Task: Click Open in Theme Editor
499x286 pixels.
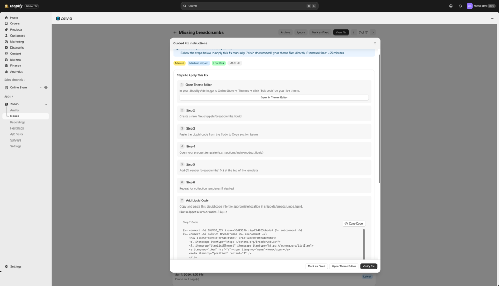Action: pos(274,98)
